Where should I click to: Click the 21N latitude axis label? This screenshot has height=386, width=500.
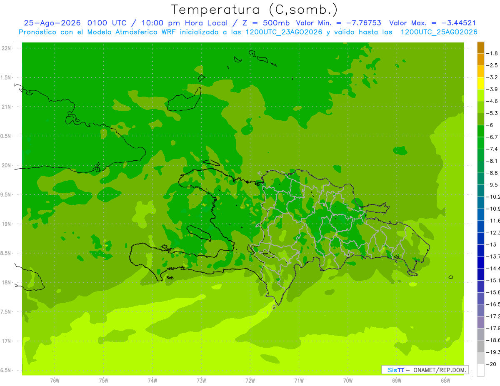[6, 107]
